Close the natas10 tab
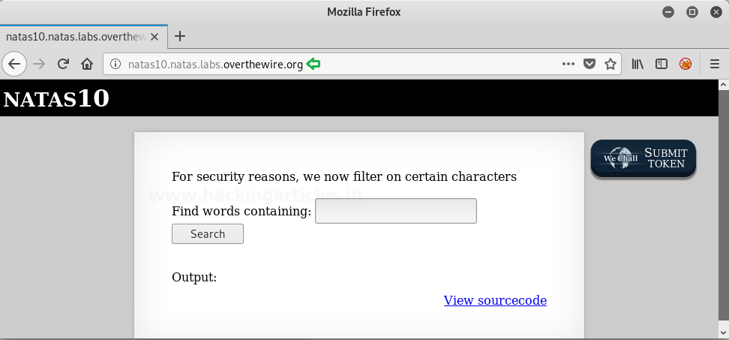The image size is (729, 340). coord(155,36)
